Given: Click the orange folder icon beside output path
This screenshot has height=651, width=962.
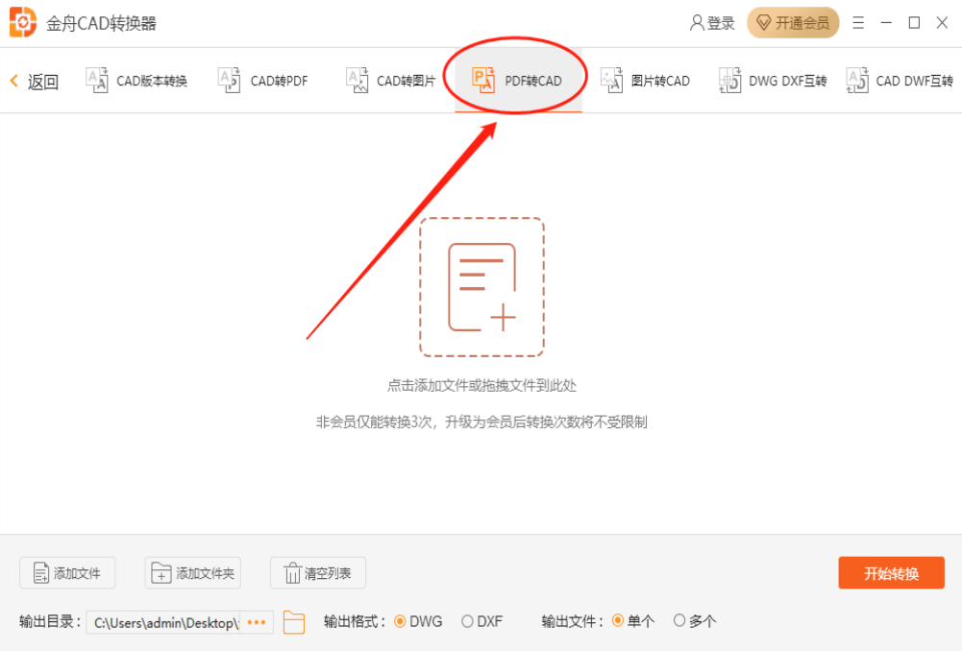Looking at the screenshot, I should [294, 622].
